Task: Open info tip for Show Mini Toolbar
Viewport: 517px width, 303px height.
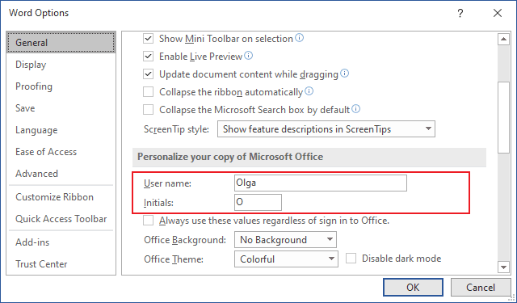Action: click(x=299, y=38)
